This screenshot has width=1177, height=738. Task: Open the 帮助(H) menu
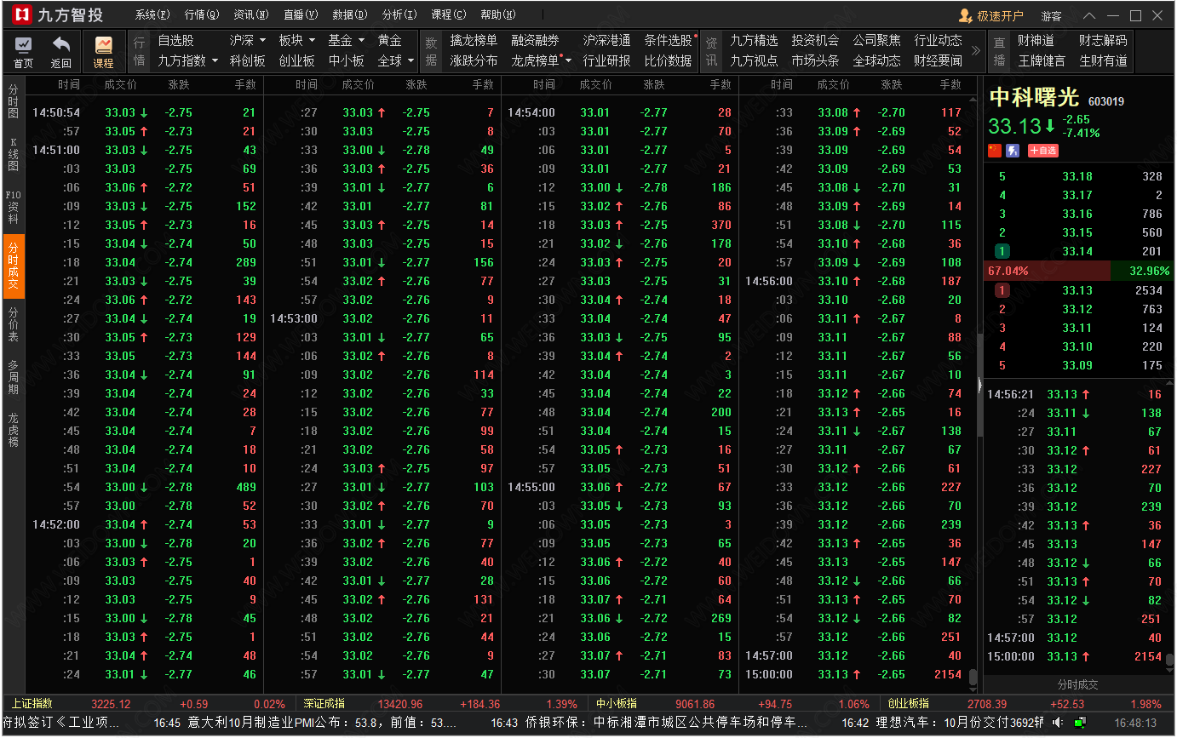click(x=498, y=15)
